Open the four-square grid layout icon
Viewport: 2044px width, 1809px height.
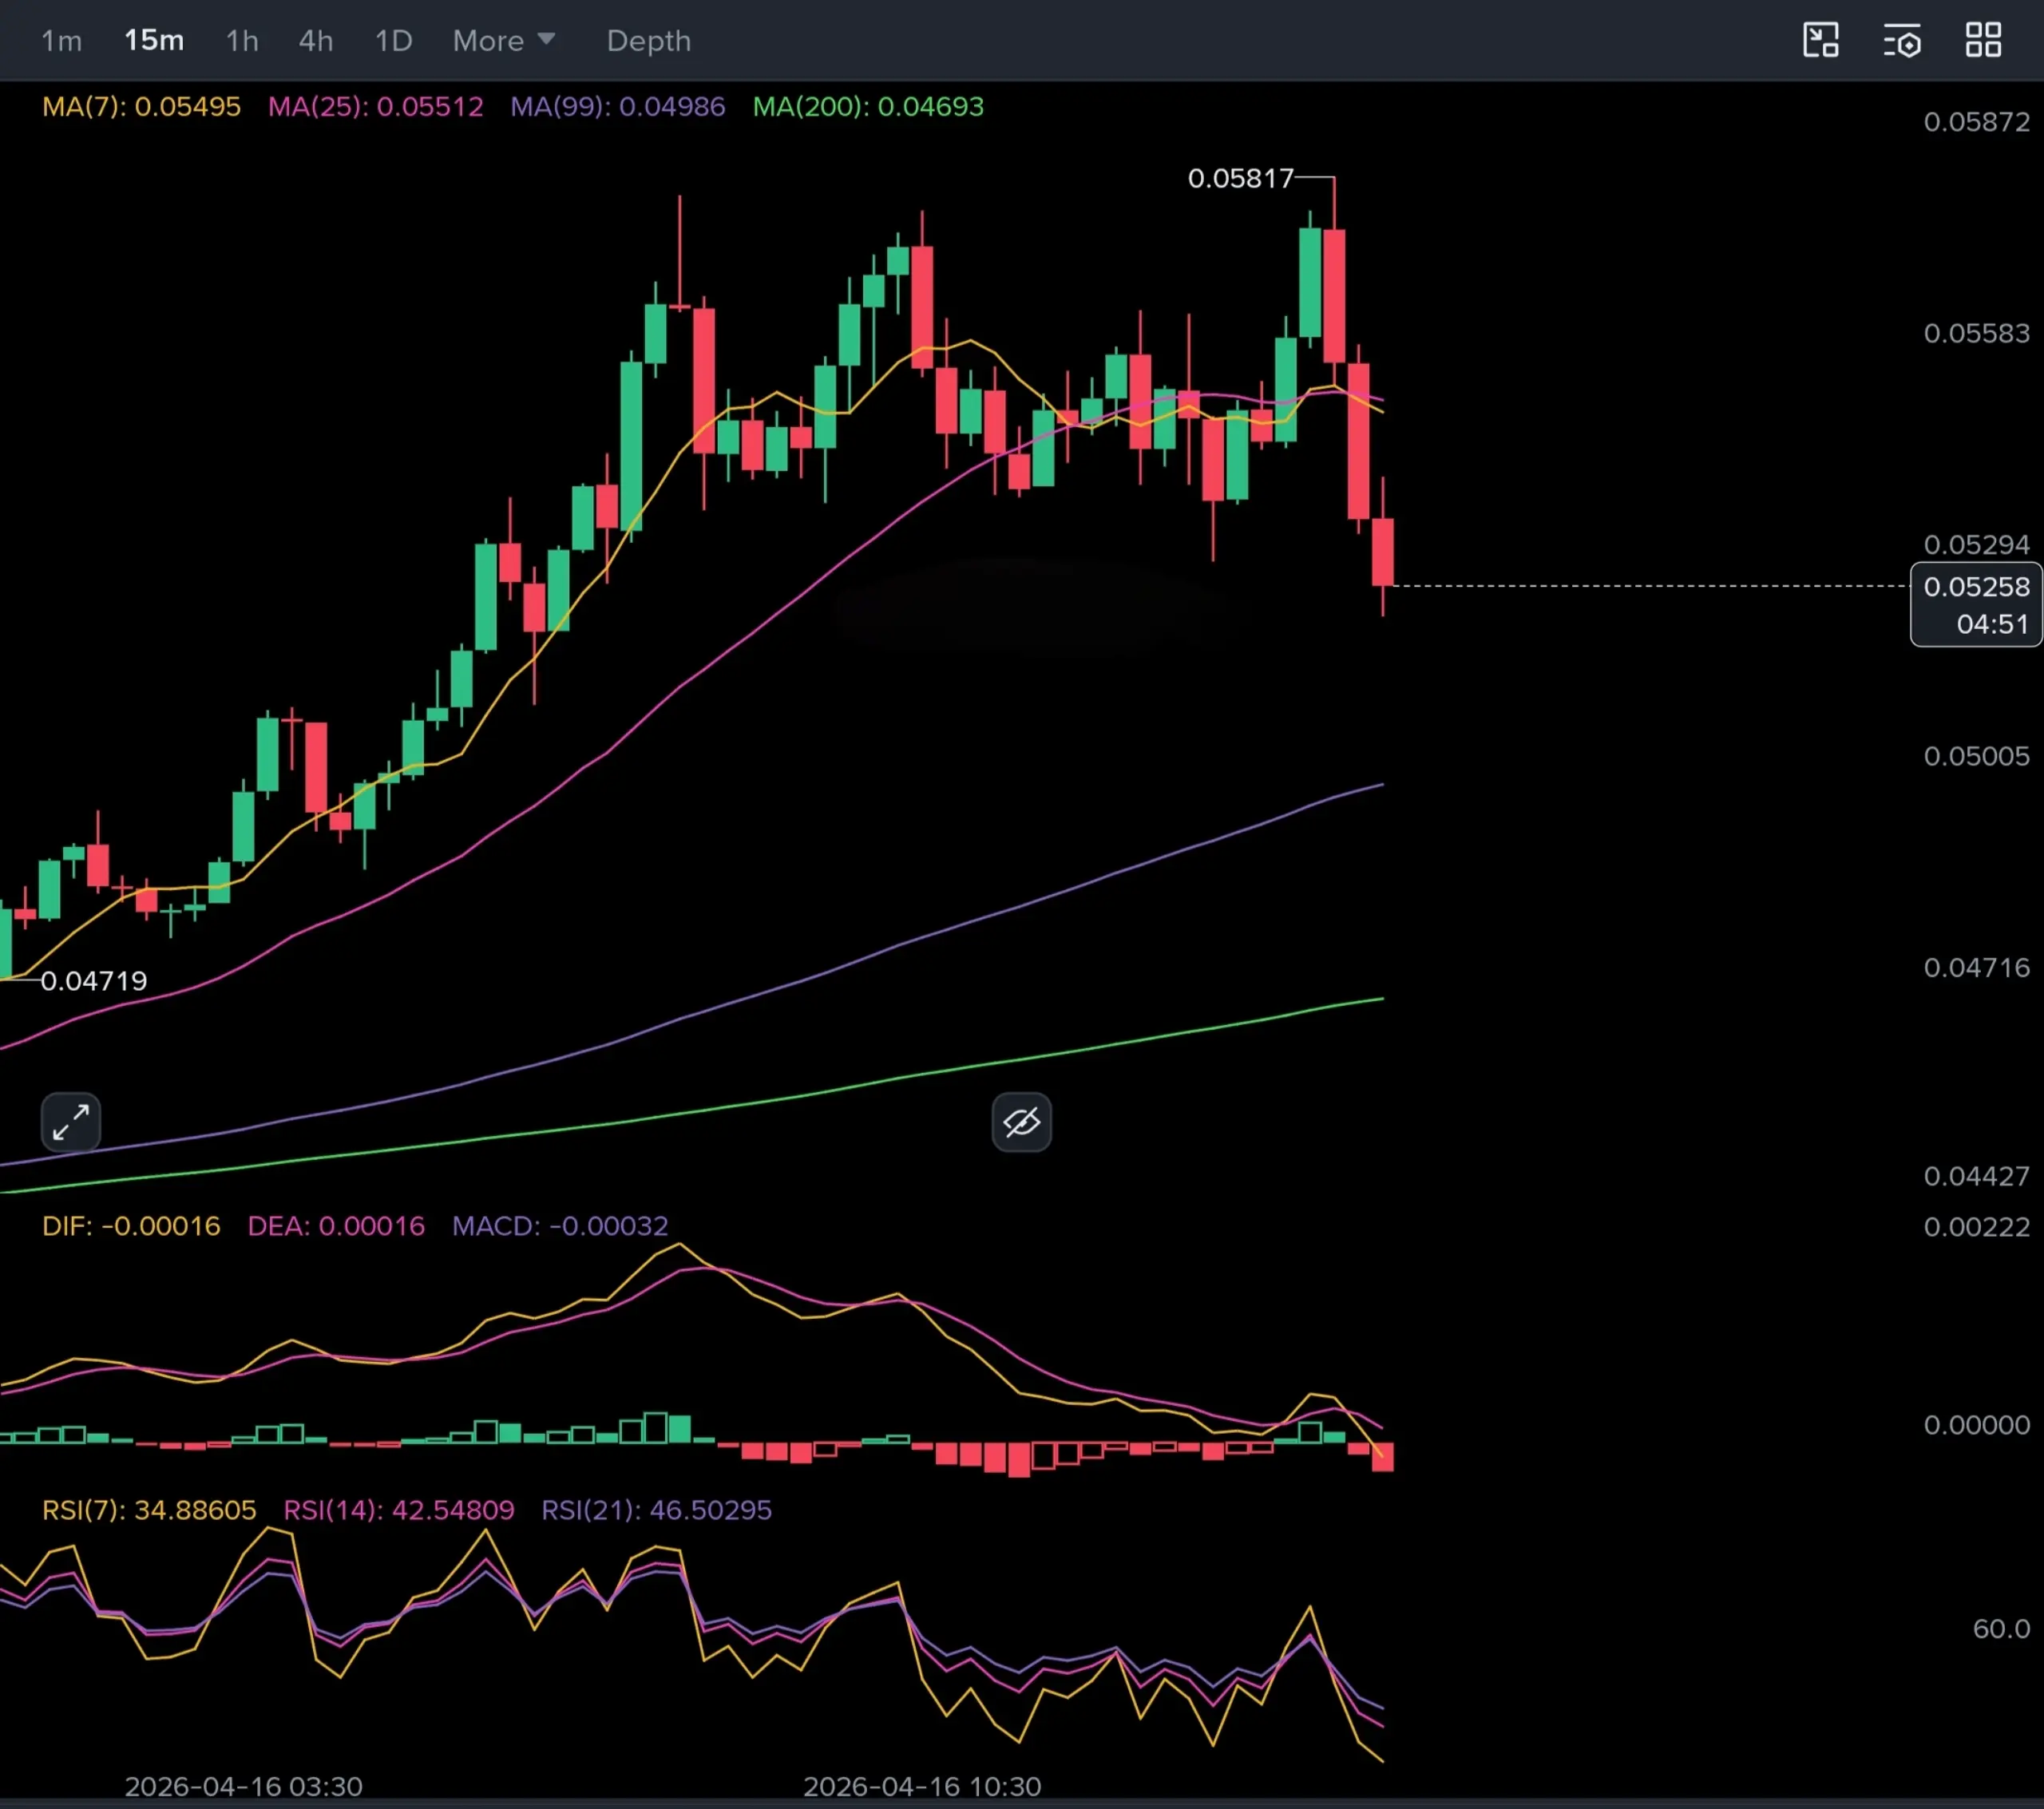tap(1983, 41)
